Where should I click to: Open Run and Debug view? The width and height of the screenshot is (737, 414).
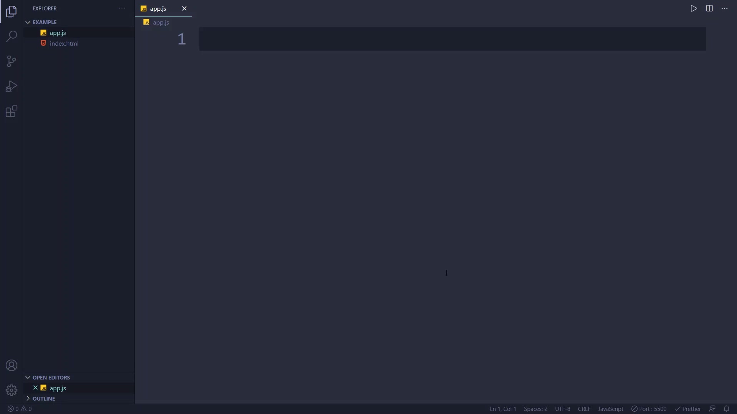pos(11,86)
